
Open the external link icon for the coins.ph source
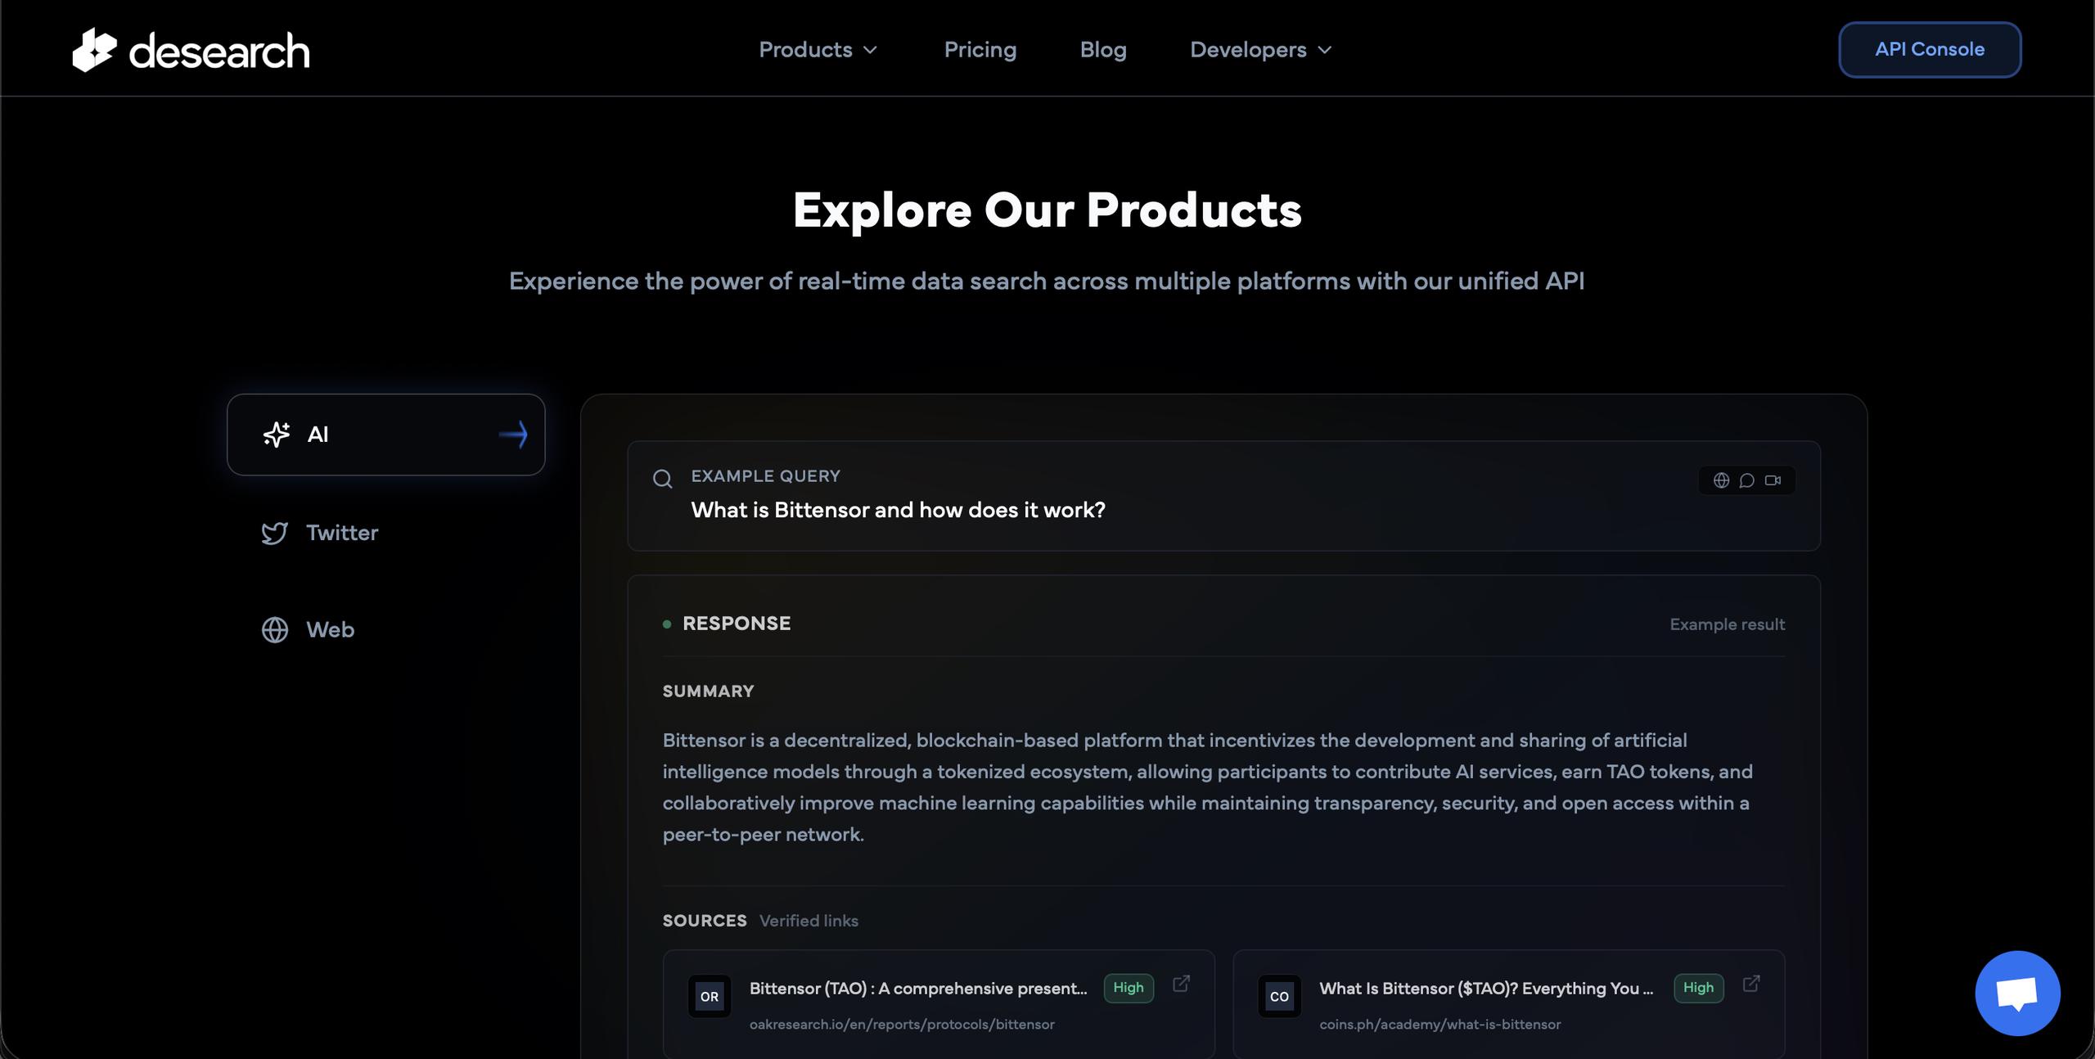tap(1750, 984)
